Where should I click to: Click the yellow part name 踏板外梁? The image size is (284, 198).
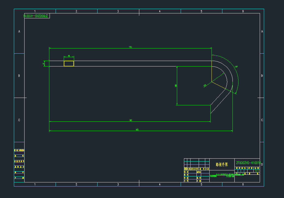(222, 165)
